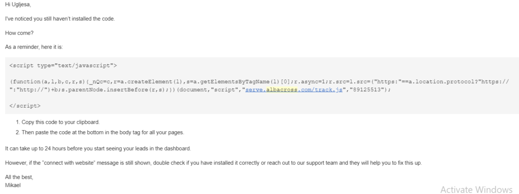Click the opening script type="text/javascript" tag line

coord(63,65)
